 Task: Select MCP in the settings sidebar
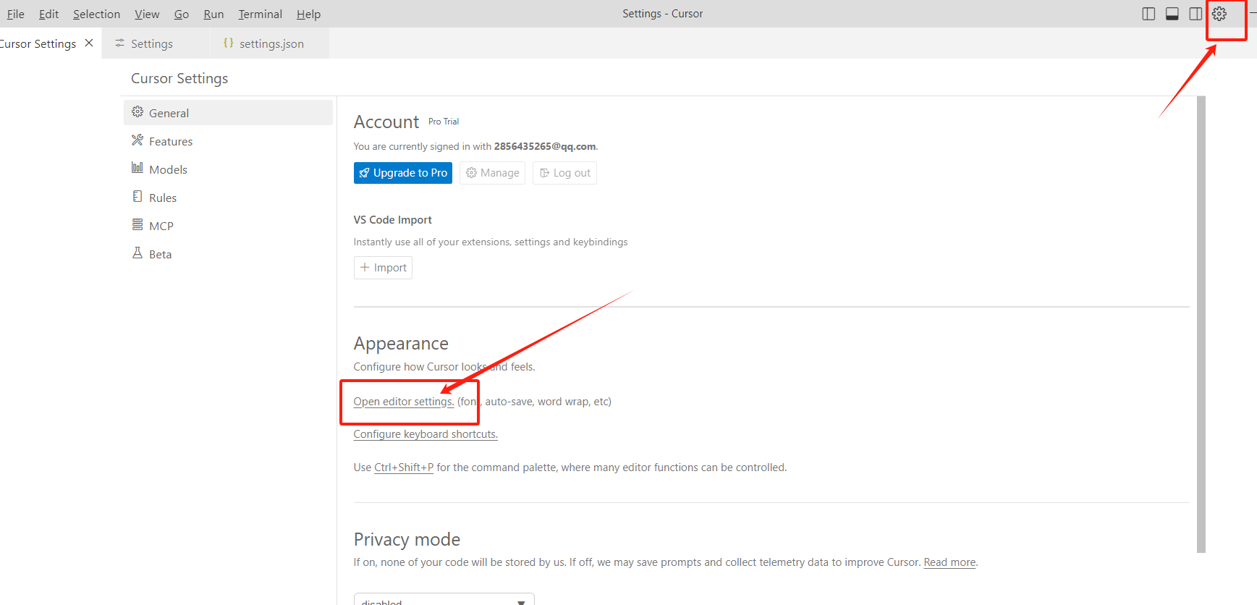tap(228, 226)
